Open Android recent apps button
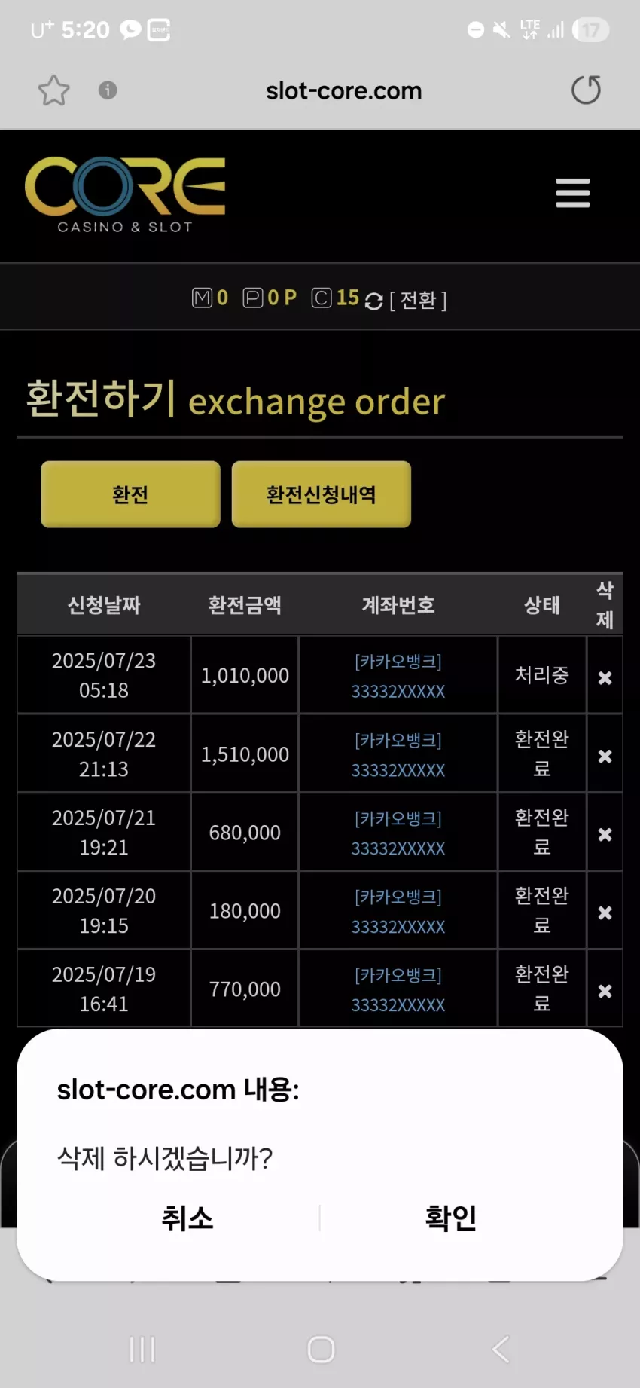This screenshot has width=640, height=1388. click(142, 1349)
